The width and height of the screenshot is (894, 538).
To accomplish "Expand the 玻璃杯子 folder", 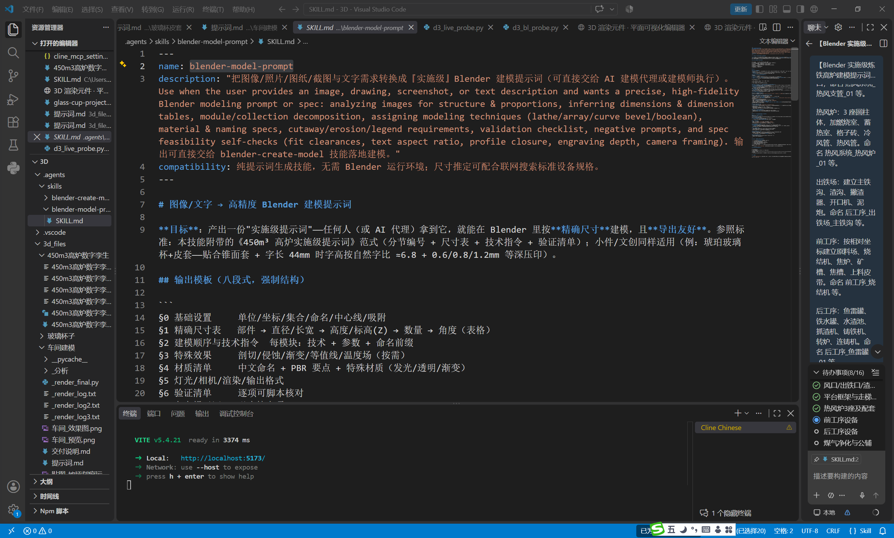I will click(42, 336).
